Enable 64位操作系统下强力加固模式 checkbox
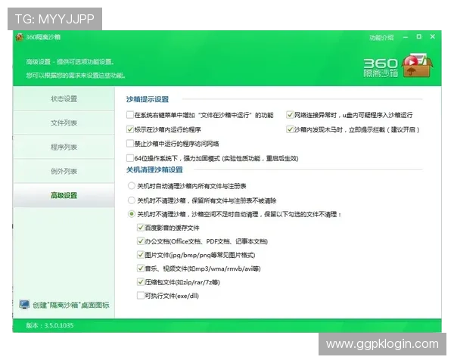Image resolution: width=454 pixels, height=363 pixels. [x=129, y=158]
